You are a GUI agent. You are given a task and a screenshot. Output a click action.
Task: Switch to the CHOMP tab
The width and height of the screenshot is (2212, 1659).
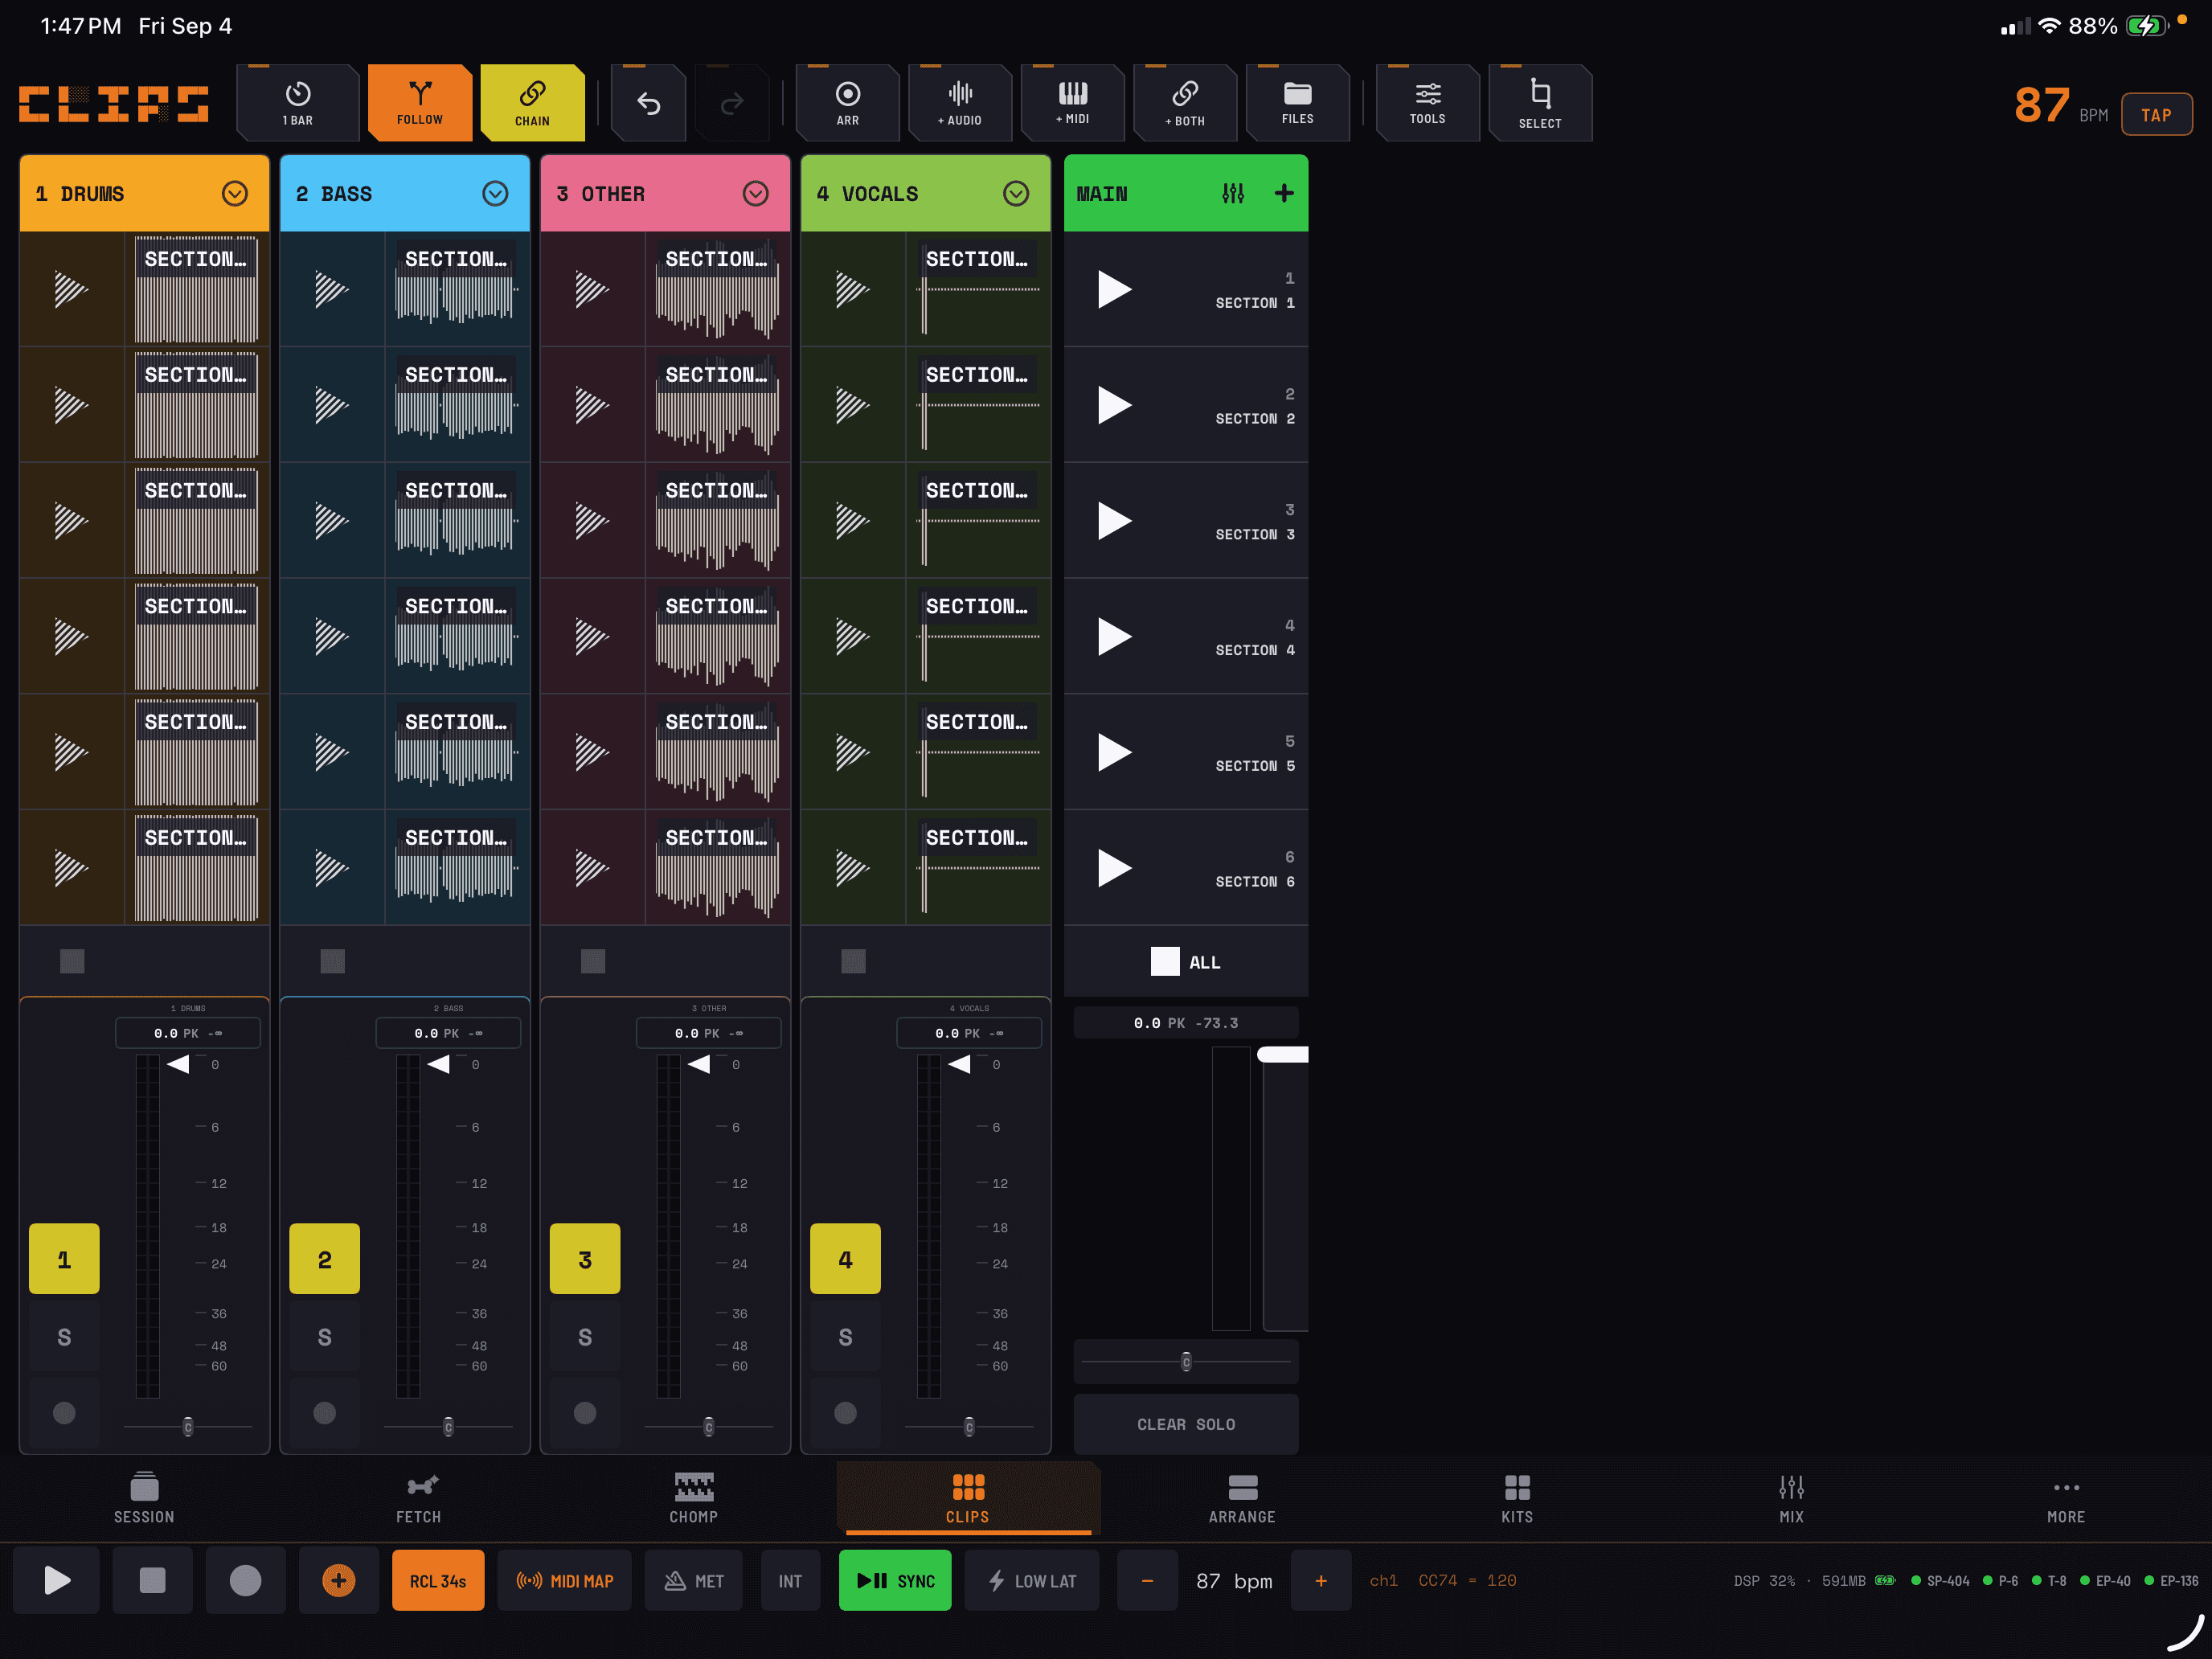pos(694,1498)
